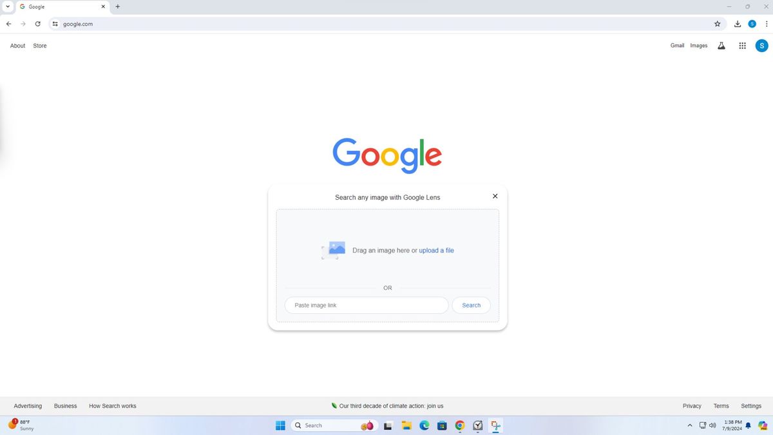The image size is (773, 435).
Task: Open Chrome's three-dot menu
Action: point(766,24)
